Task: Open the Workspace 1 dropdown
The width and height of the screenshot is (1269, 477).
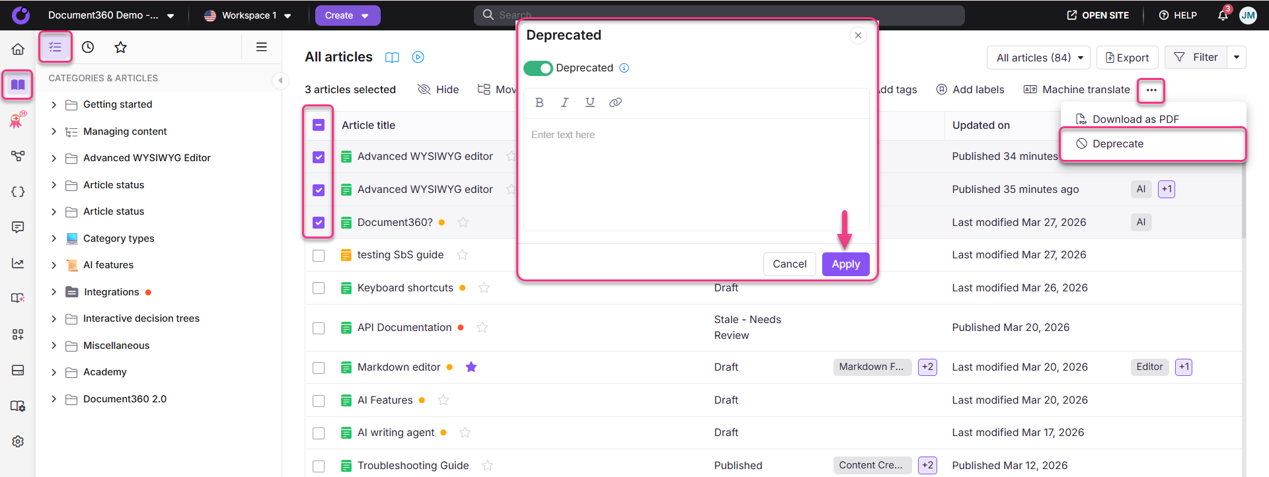Action: click(248, 15)
